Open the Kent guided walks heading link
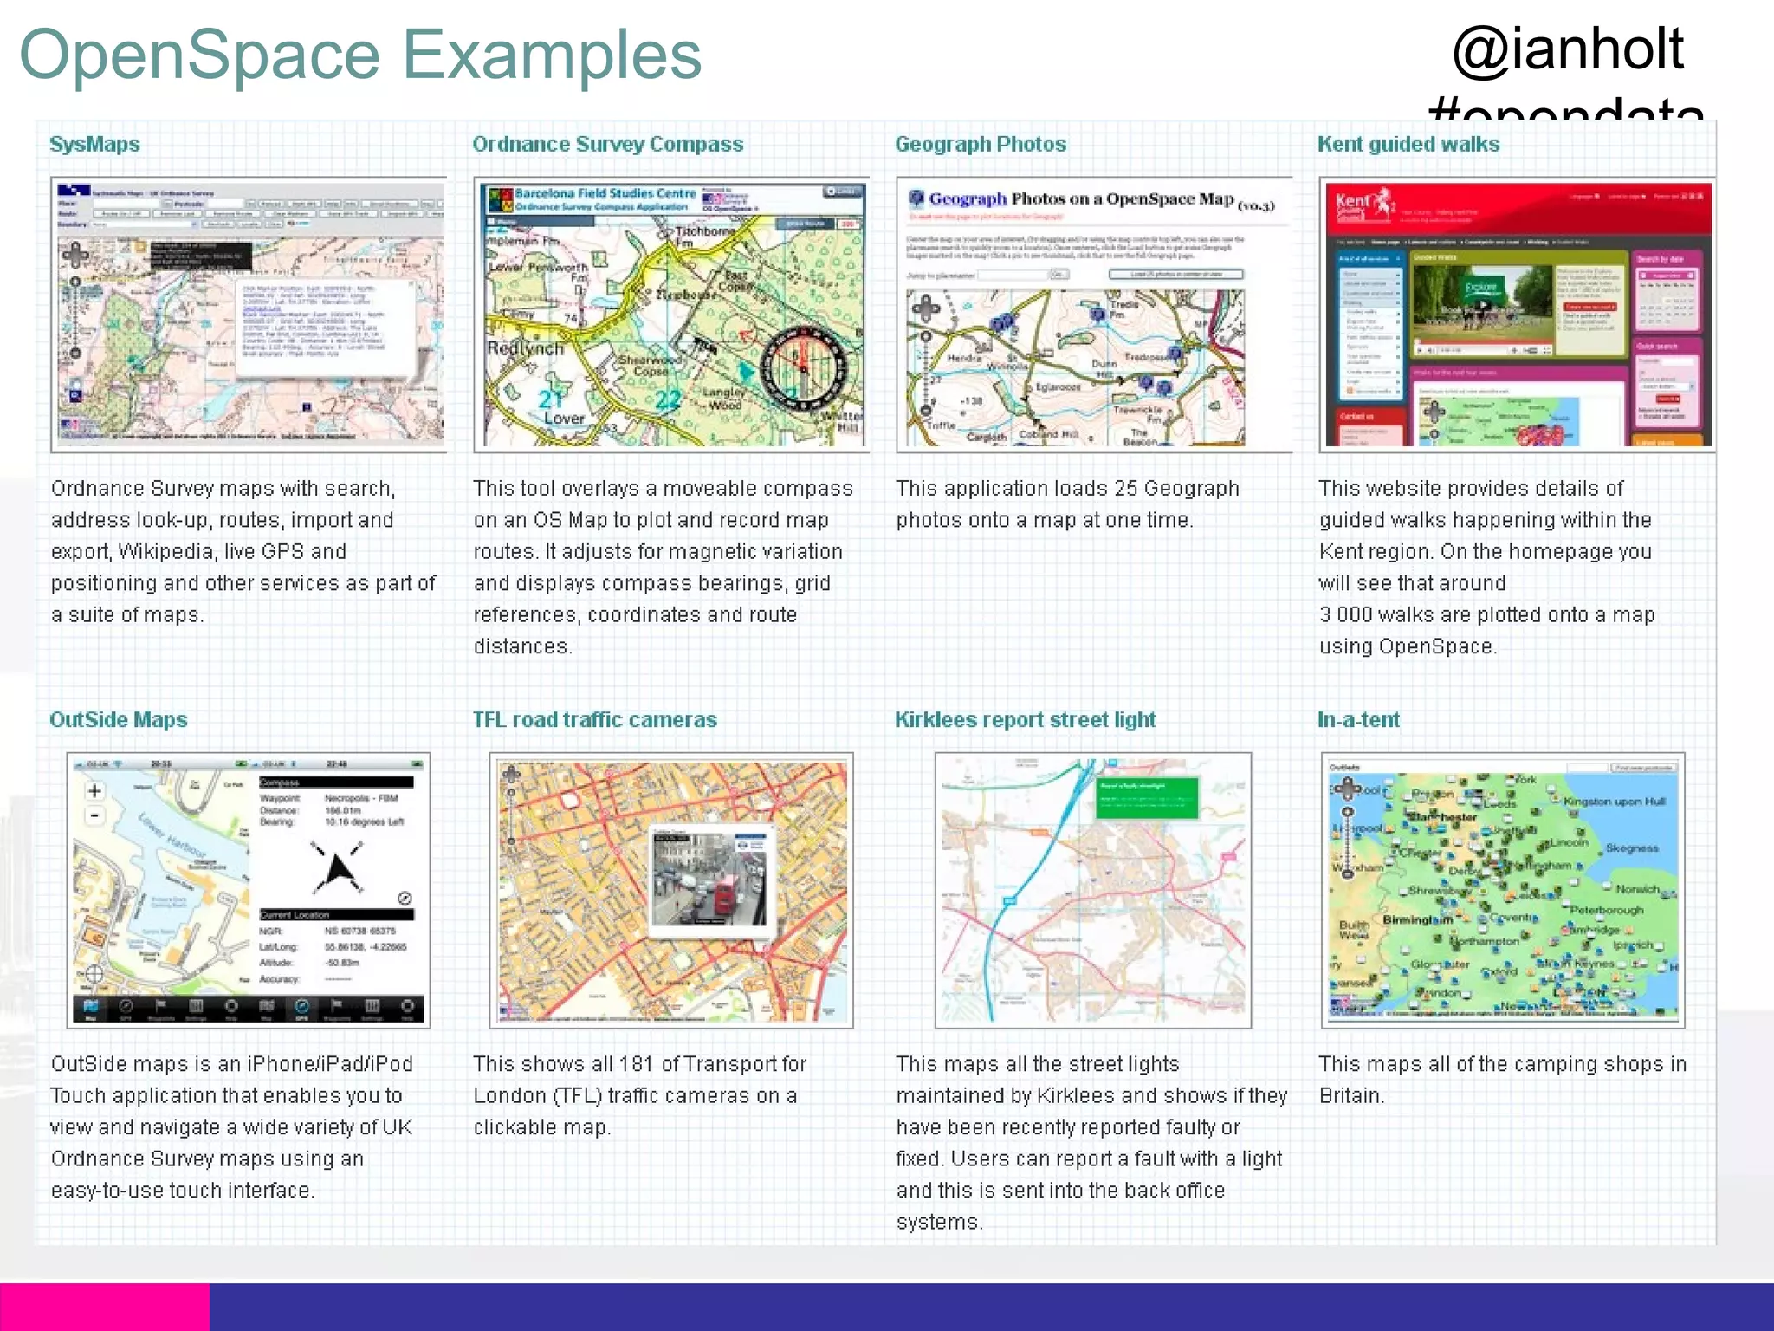This screenshot has width=1774, height=1331. click(1408, 144)
